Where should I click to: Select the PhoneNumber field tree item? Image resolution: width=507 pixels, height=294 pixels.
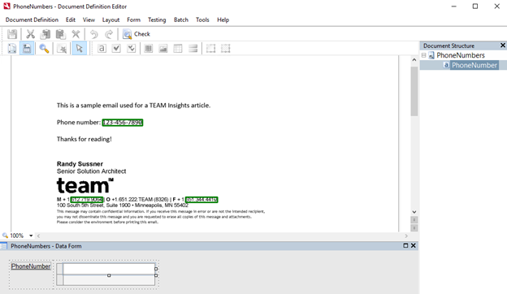point(474,65)
